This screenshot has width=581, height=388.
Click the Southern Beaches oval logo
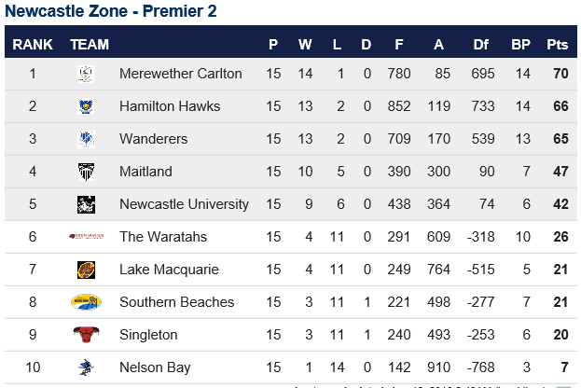(x=86, y=302)
